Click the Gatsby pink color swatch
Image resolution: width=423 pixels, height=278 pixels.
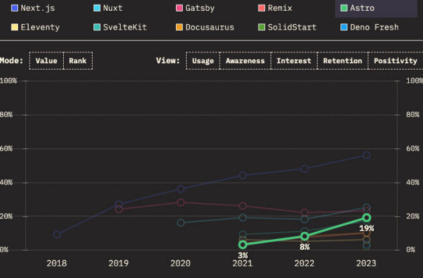point(179,8)
